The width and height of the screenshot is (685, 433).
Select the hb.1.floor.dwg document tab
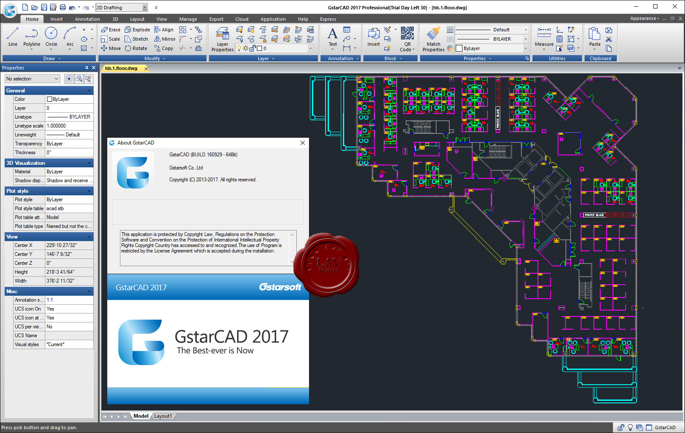tap(121, 68)
